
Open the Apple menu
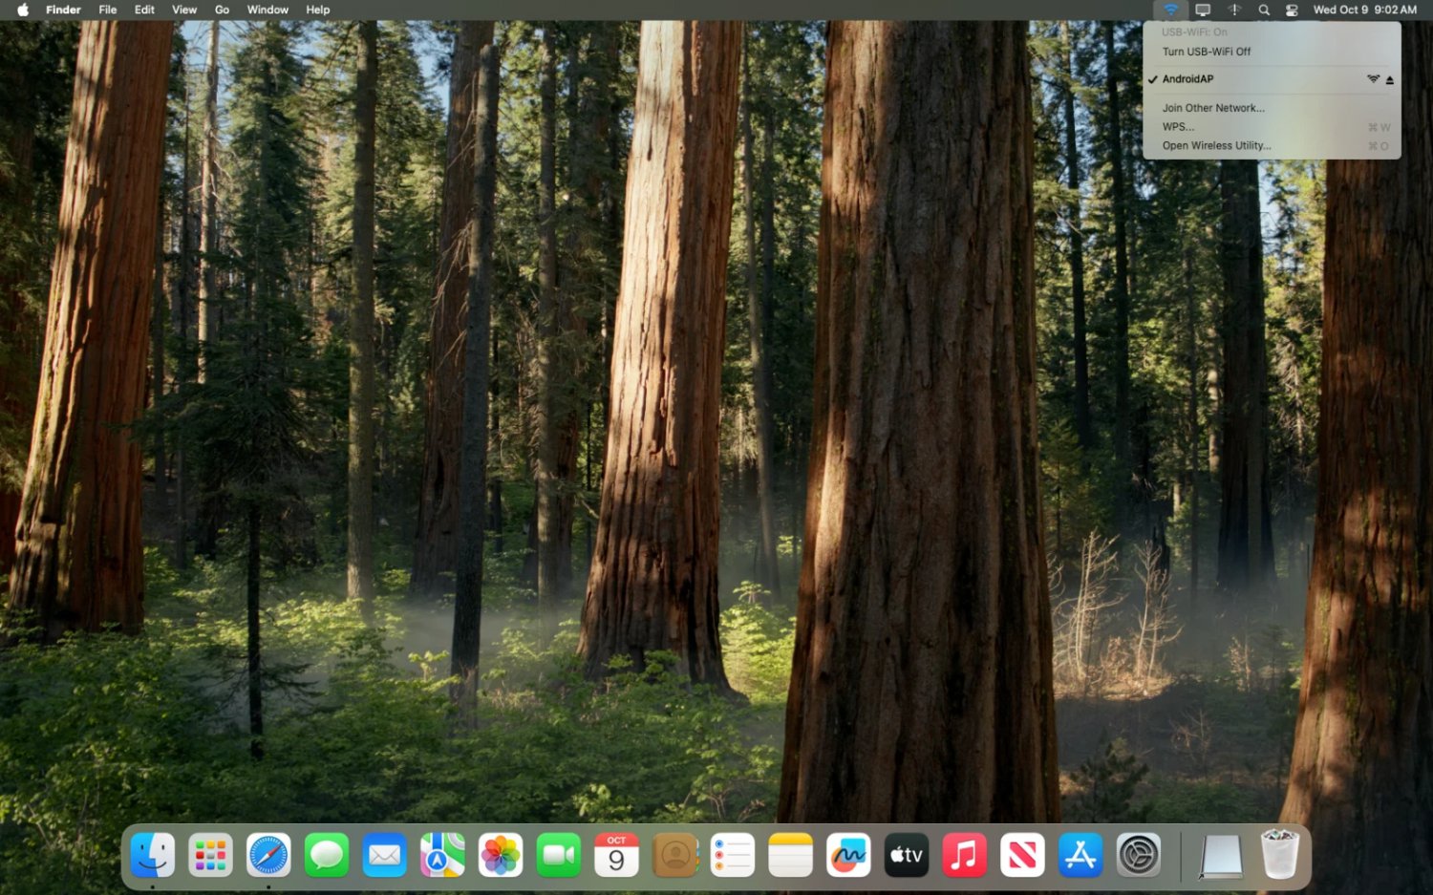pos(23,10)
